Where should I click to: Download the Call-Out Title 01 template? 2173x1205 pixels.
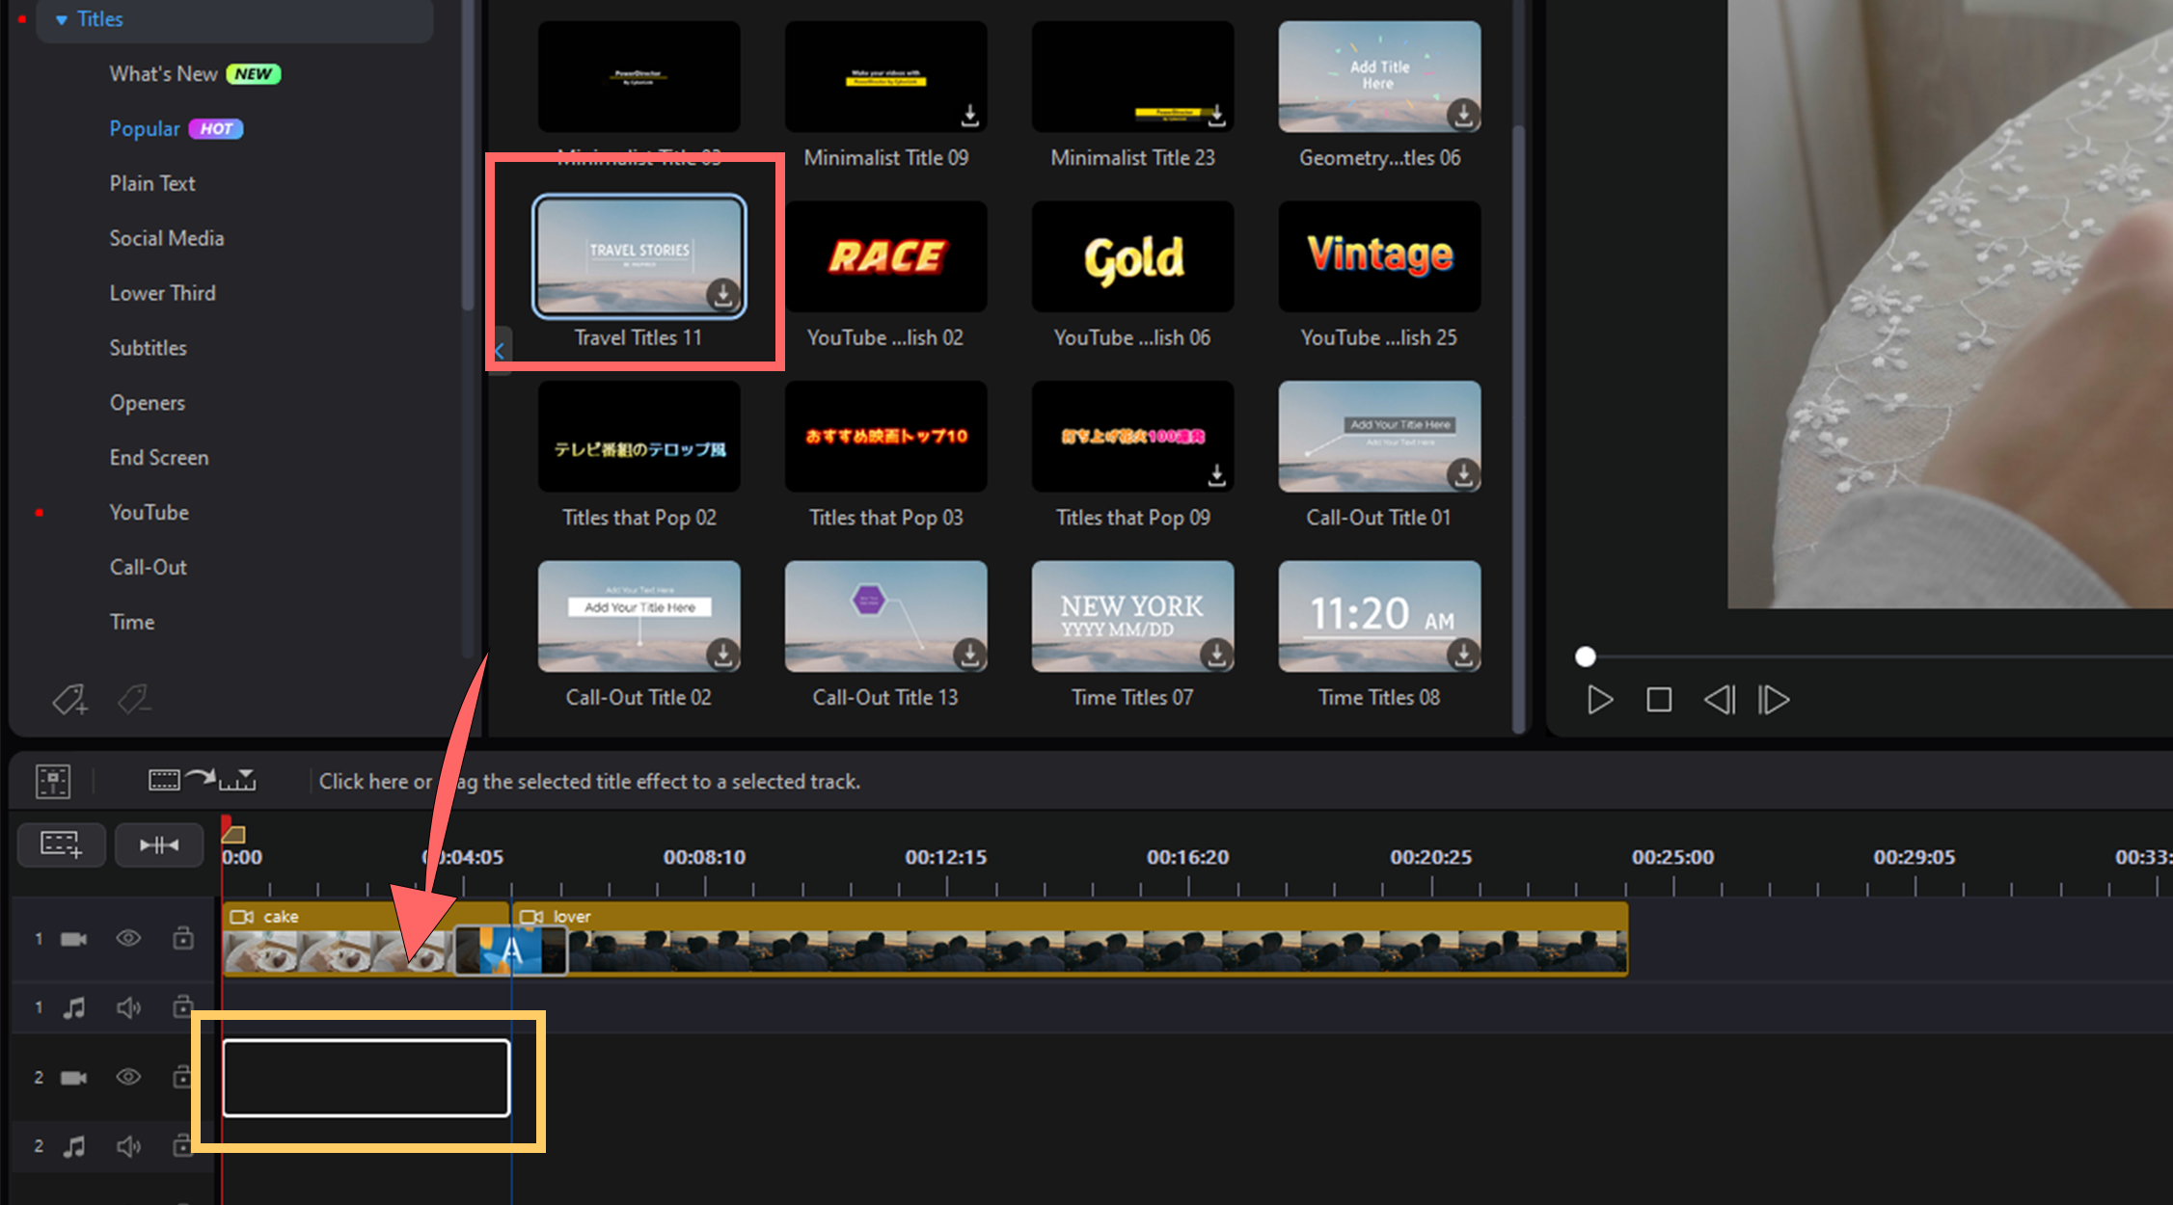(1463, 474)
